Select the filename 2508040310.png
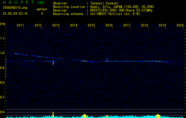 click(15, 8)
